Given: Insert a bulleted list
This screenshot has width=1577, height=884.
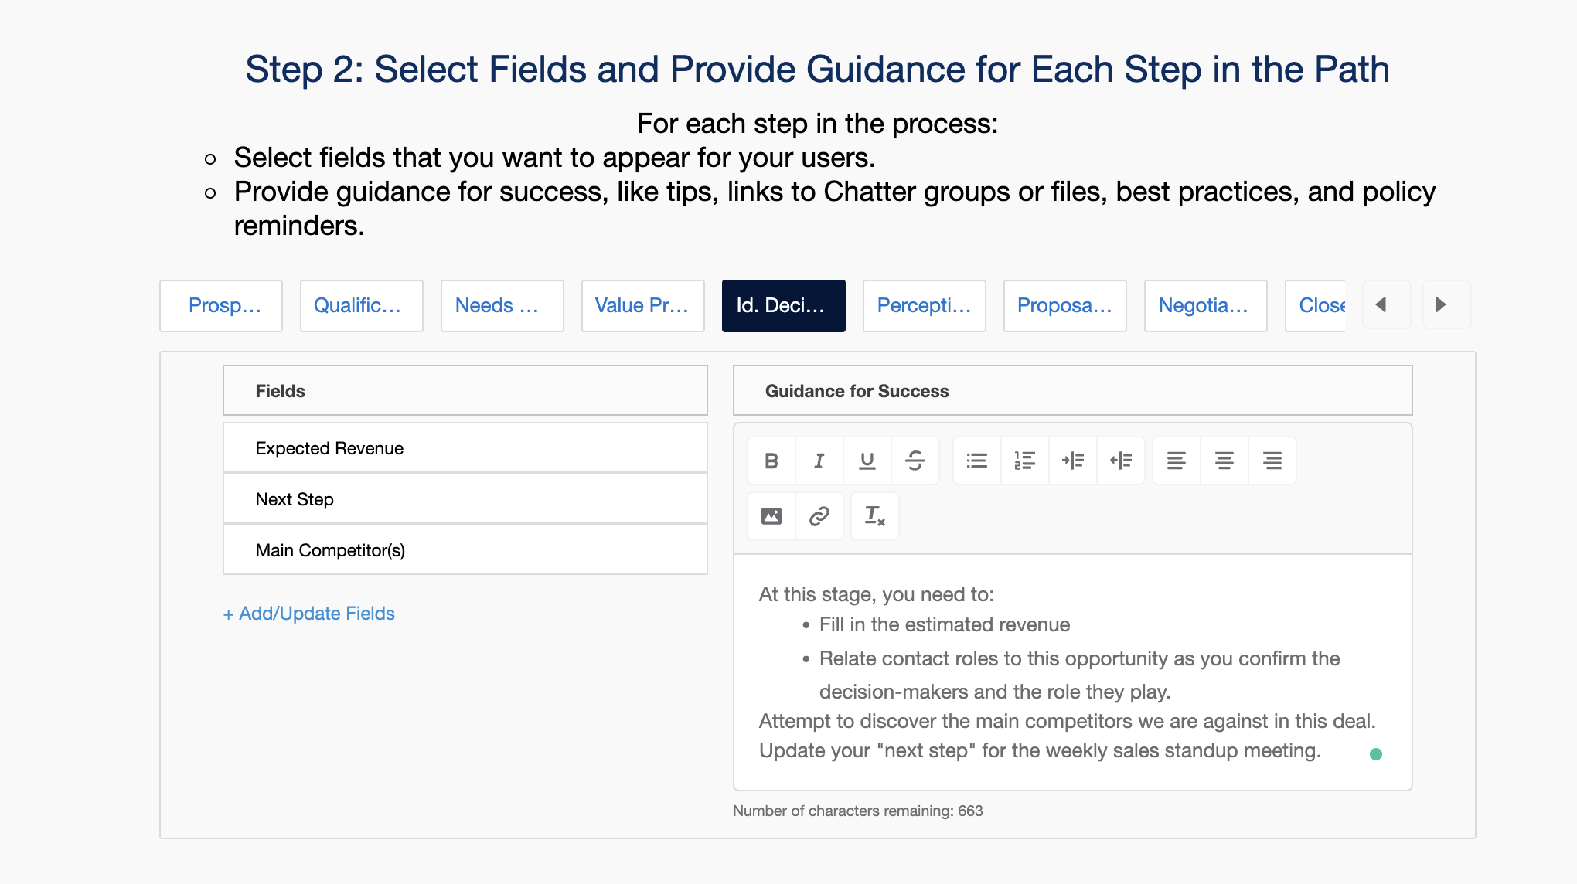Looking at the screenshot, I should click(x=976, y=461).
